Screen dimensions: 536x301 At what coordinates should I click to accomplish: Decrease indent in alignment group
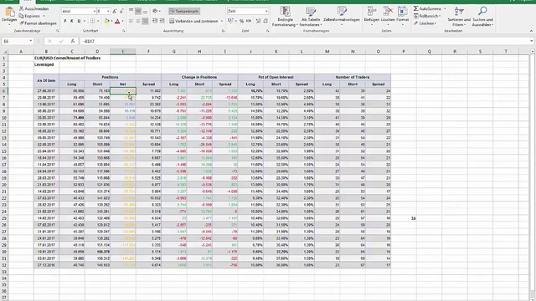(155, 21)
